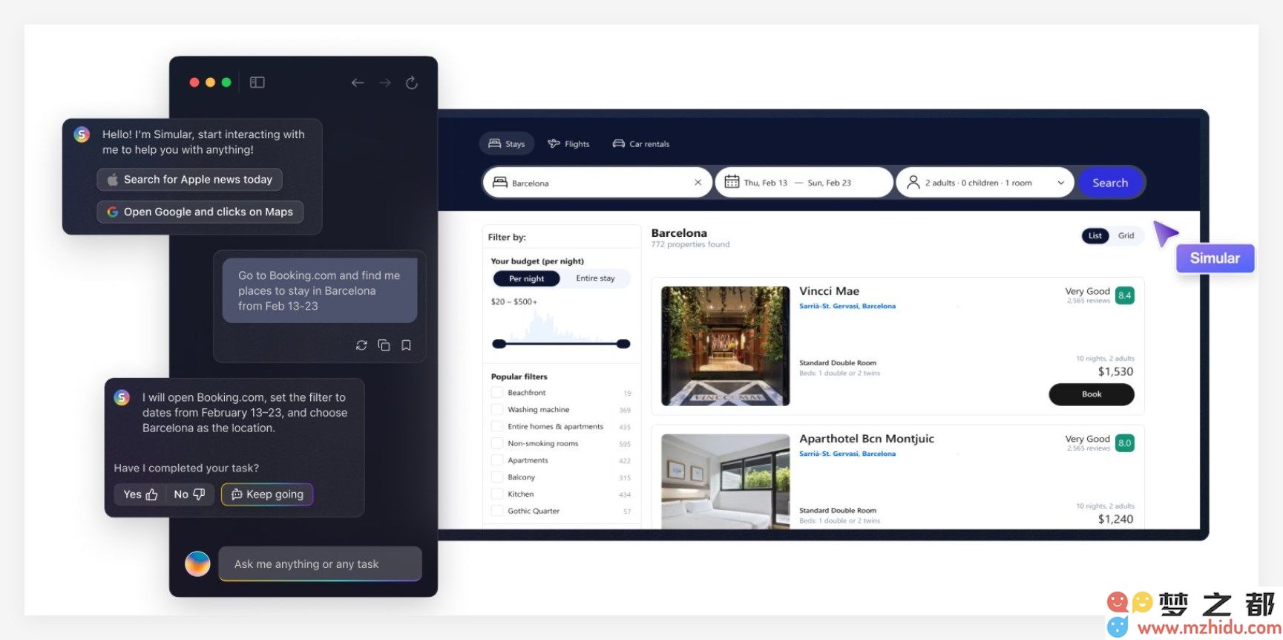Check Entire homes & apartments filter
Viewport: 1283px width, 640px height.
(x=496, y=427)
